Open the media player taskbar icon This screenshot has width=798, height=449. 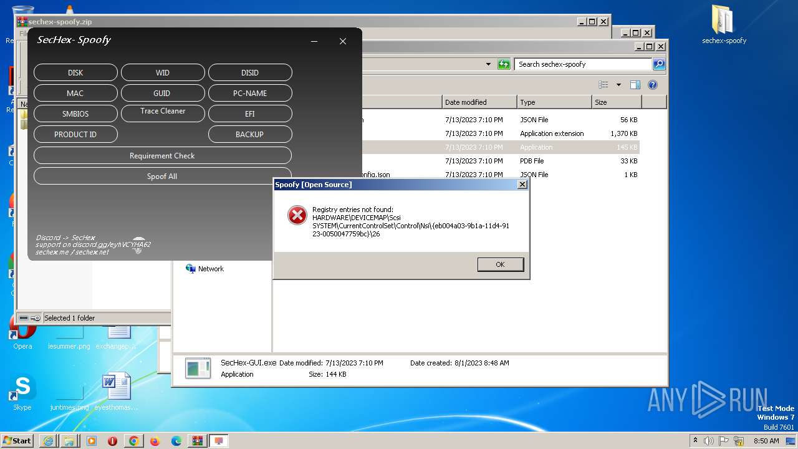91,441
